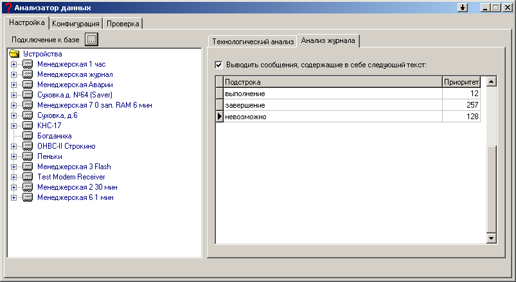Click current-row indicator for невозможно row
Viewport: 516px width, 282px height.
click(220, 117)
